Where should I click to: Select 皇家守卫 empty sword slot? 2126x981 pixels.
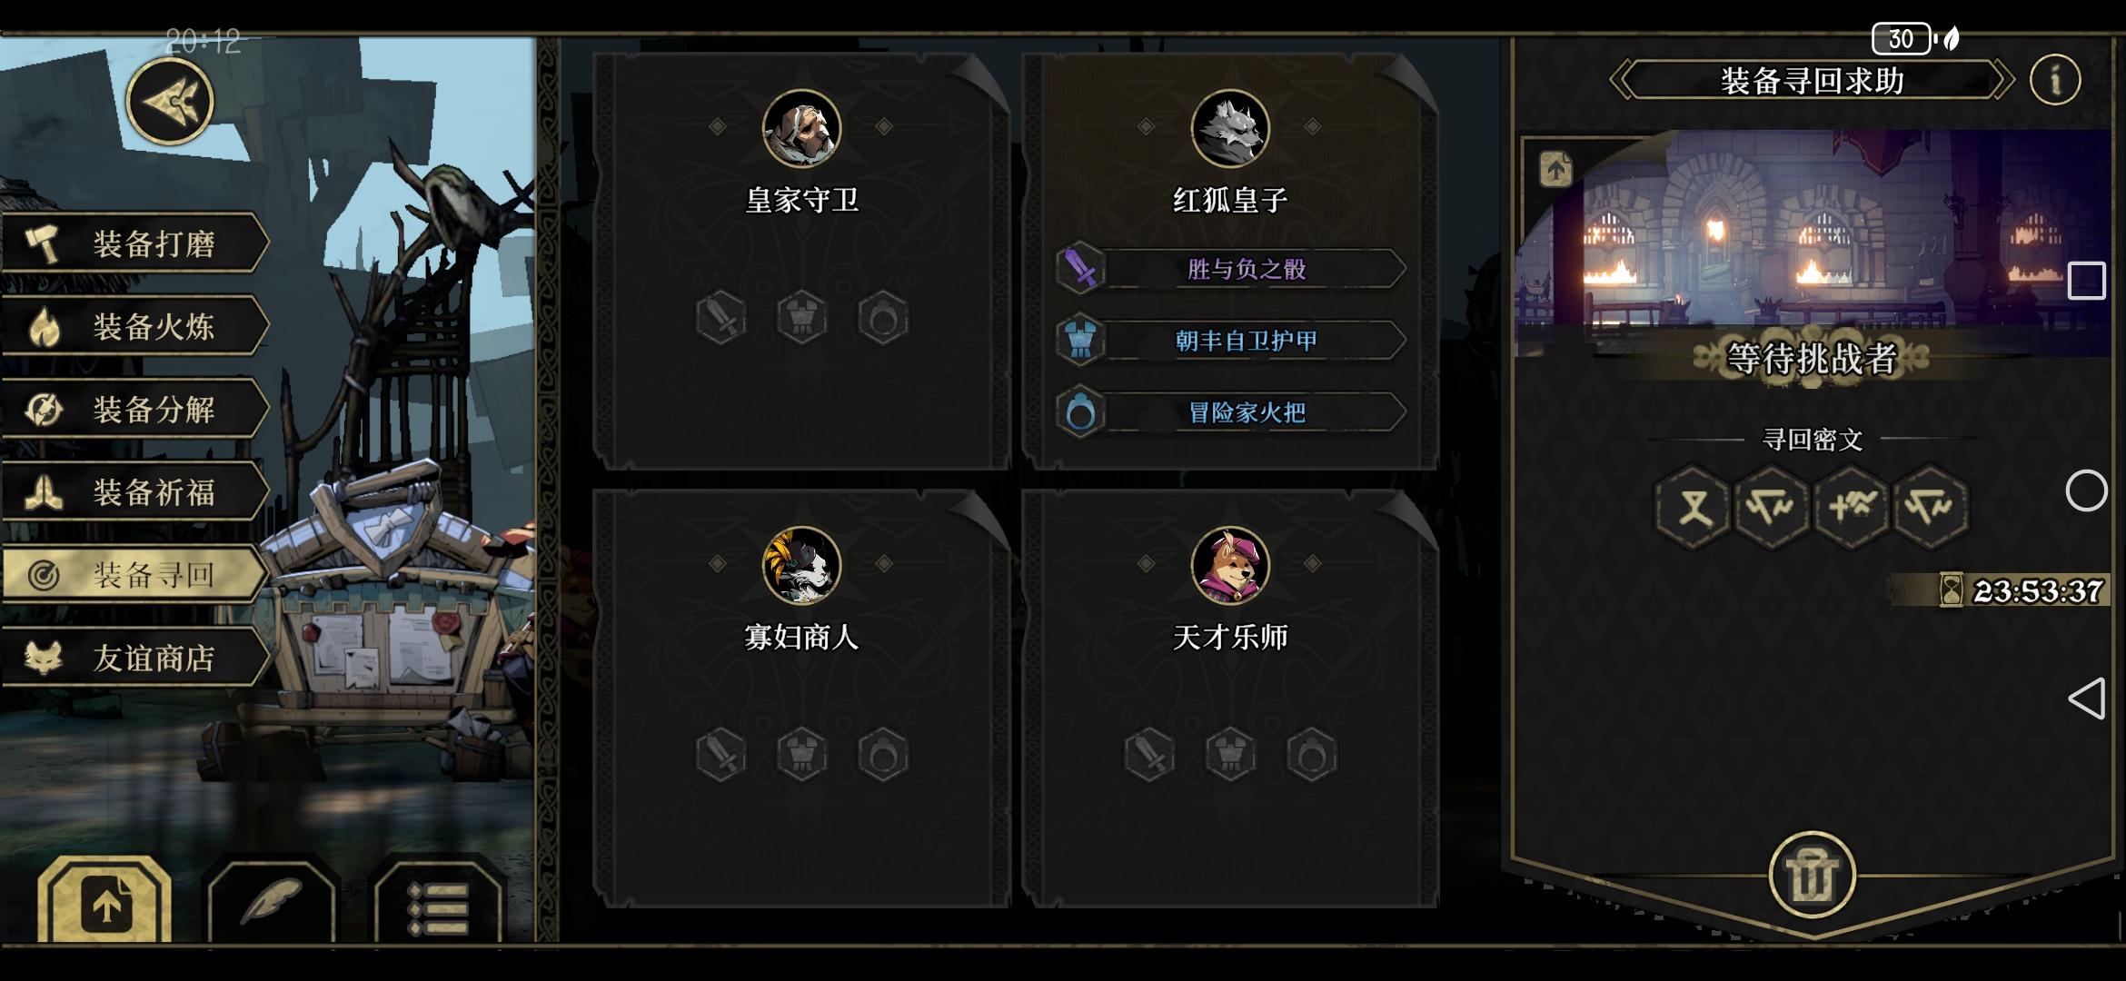click(721, 318)
